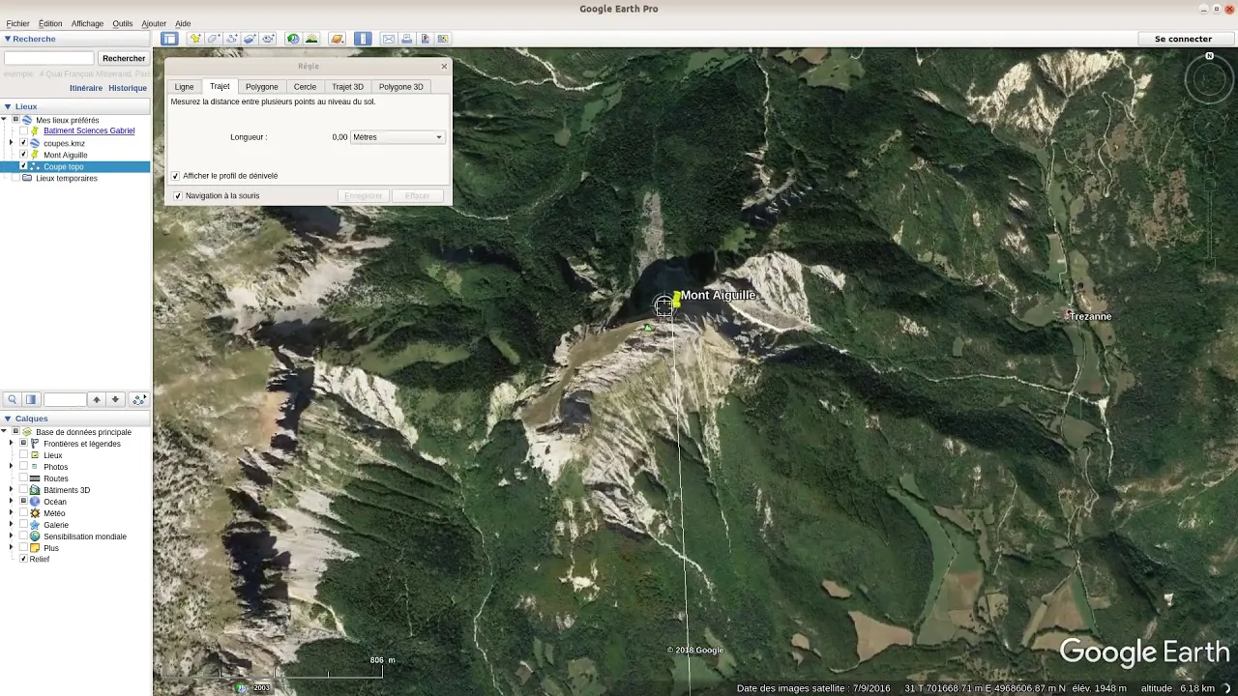Switch planet with Saturn icon

tap(337, 39)
